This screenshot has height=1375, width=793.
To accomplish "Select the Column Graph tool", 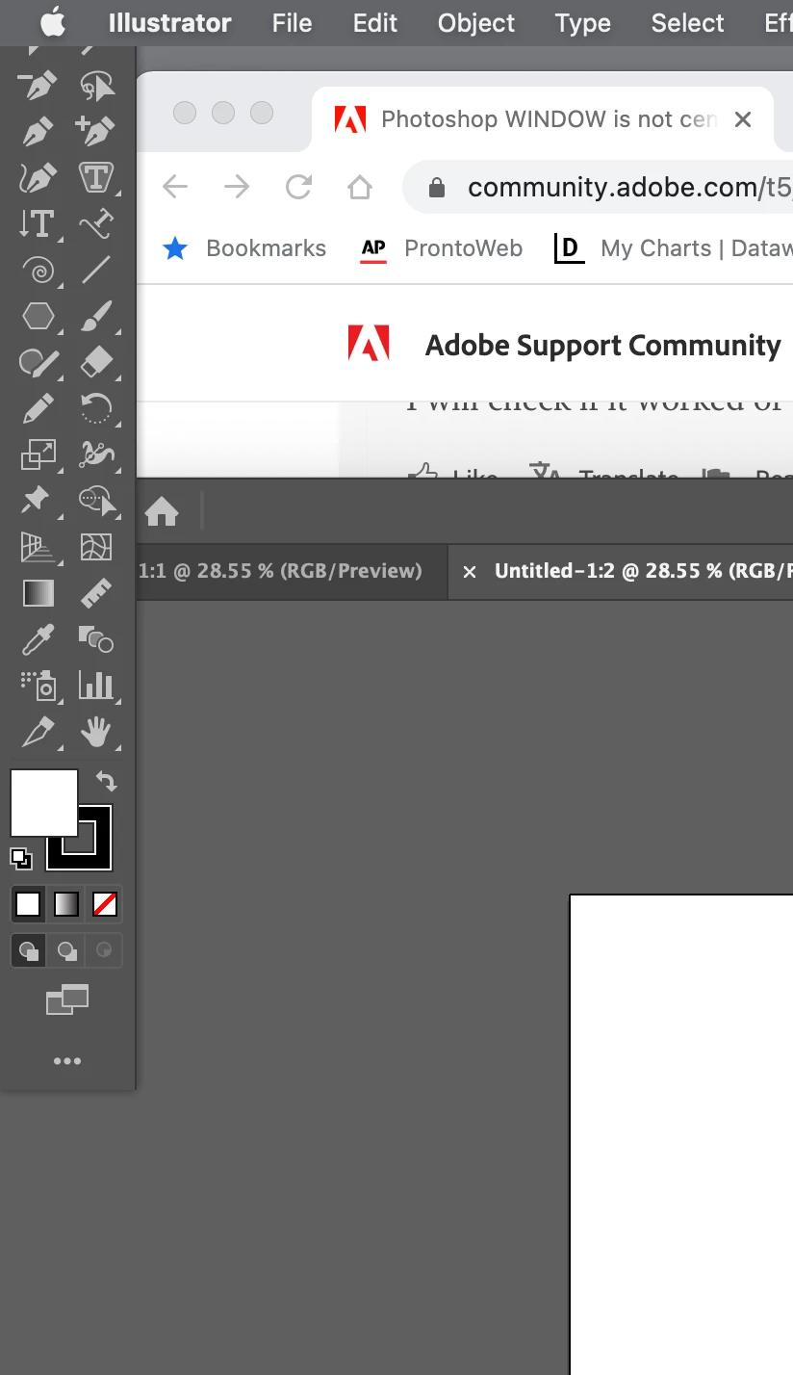I will [95, 686].
